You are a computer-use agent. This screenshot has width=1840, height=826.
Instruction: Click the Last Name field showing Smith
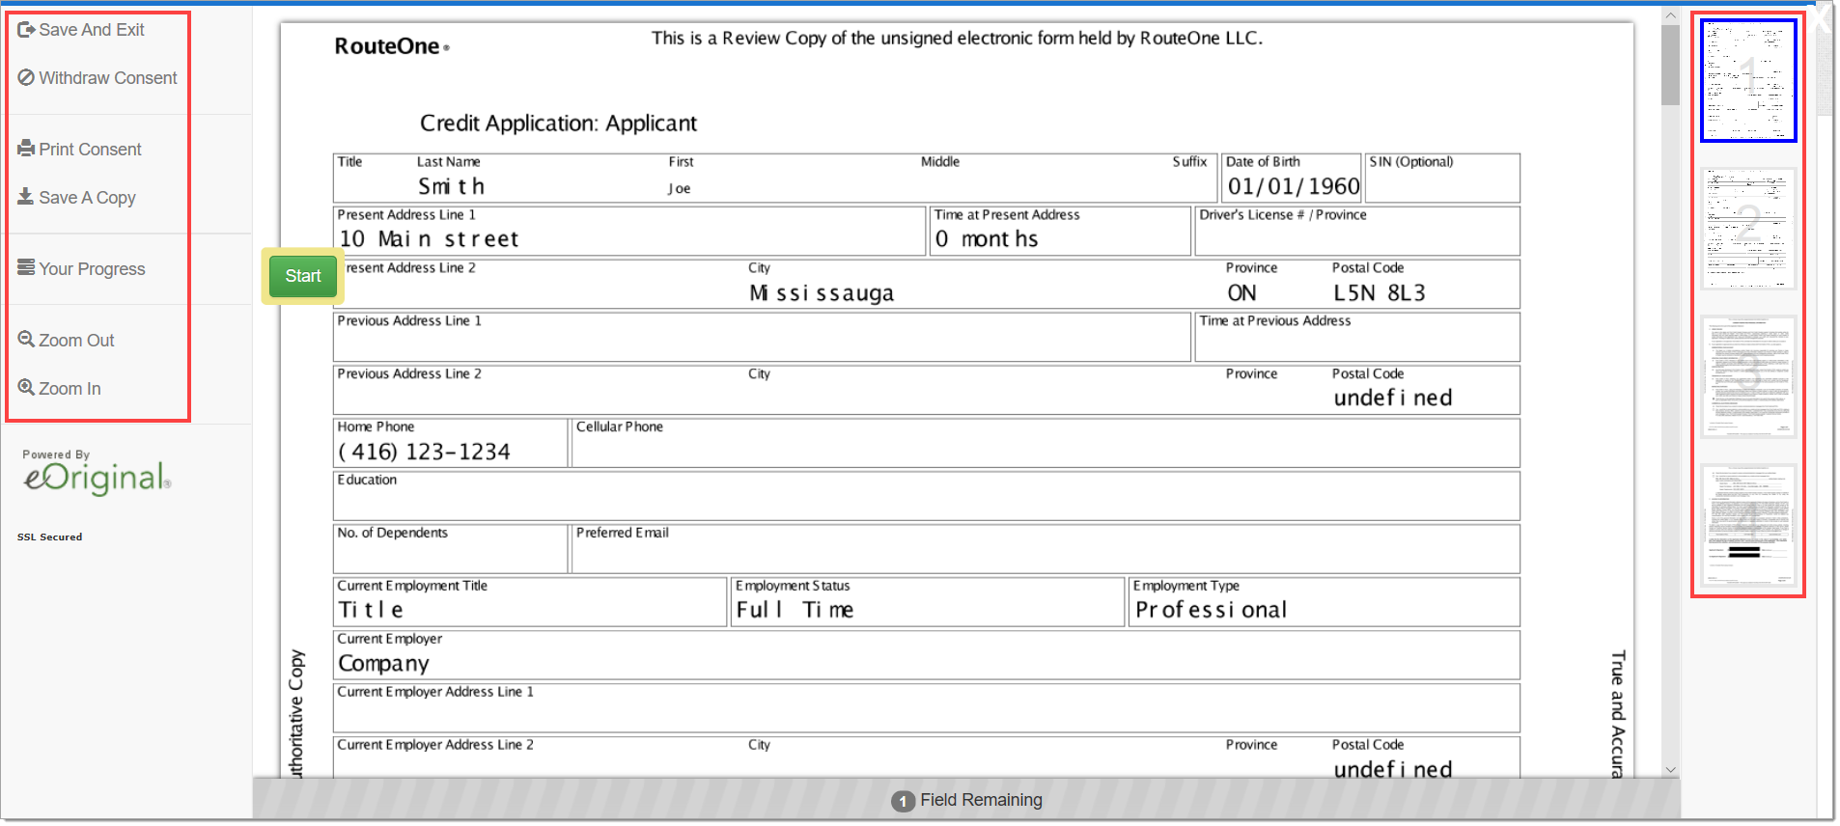tap(451, 186)
